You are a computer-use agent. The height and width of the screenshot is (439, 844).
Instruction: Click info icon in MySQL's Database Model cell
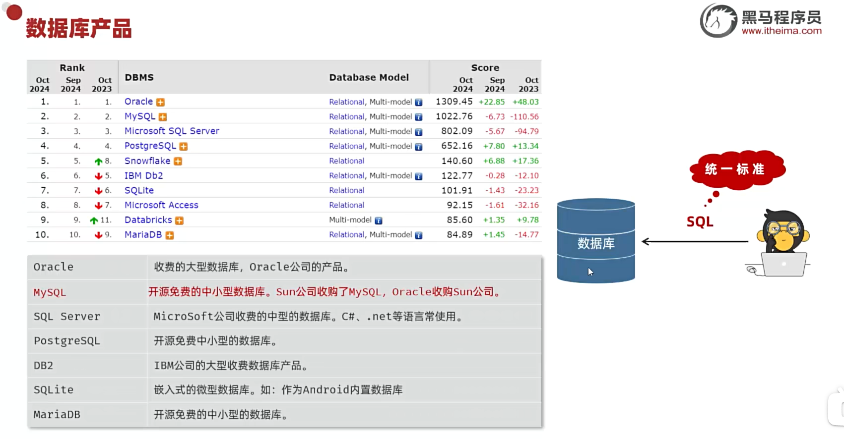click(x=419, y=117)
